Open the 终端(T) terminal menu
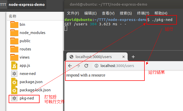This screenshot has width=183, height=111. coord(143,13)
